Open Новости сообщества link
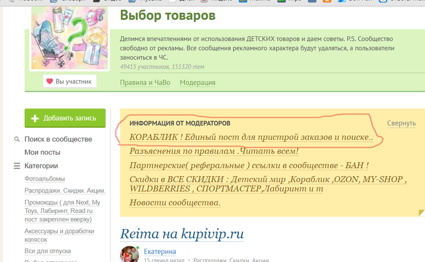 pos(175,203)
